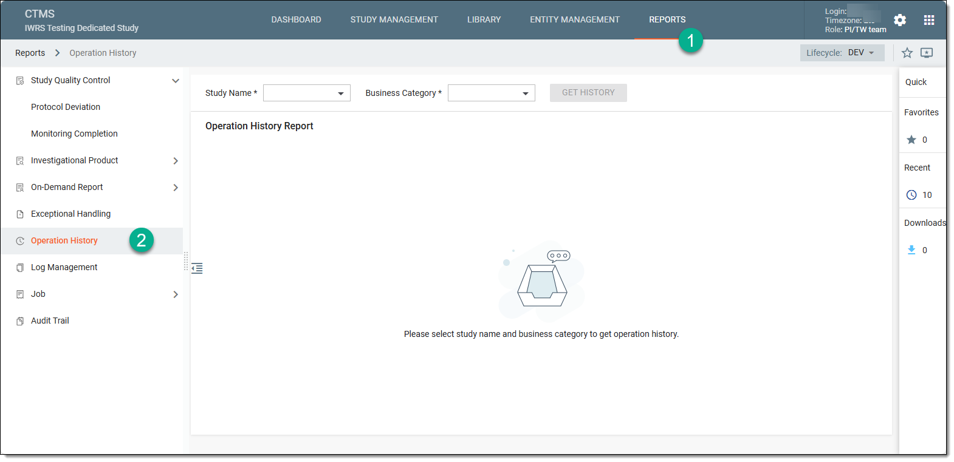Switch to Study Management tab
Viewport: 954px width, 462px height.
coord(394,20)
